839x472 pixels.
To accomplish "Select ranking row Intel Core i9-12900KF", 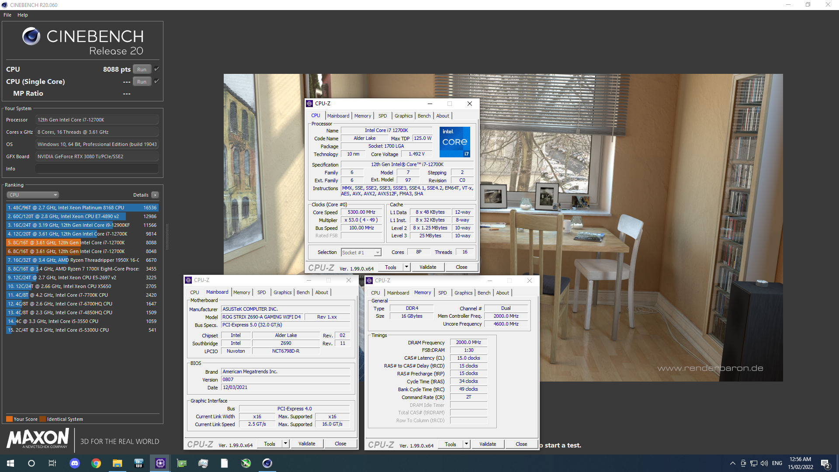I will 82,225.
